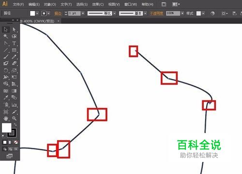Select the Lasso tool

[14, 36]
